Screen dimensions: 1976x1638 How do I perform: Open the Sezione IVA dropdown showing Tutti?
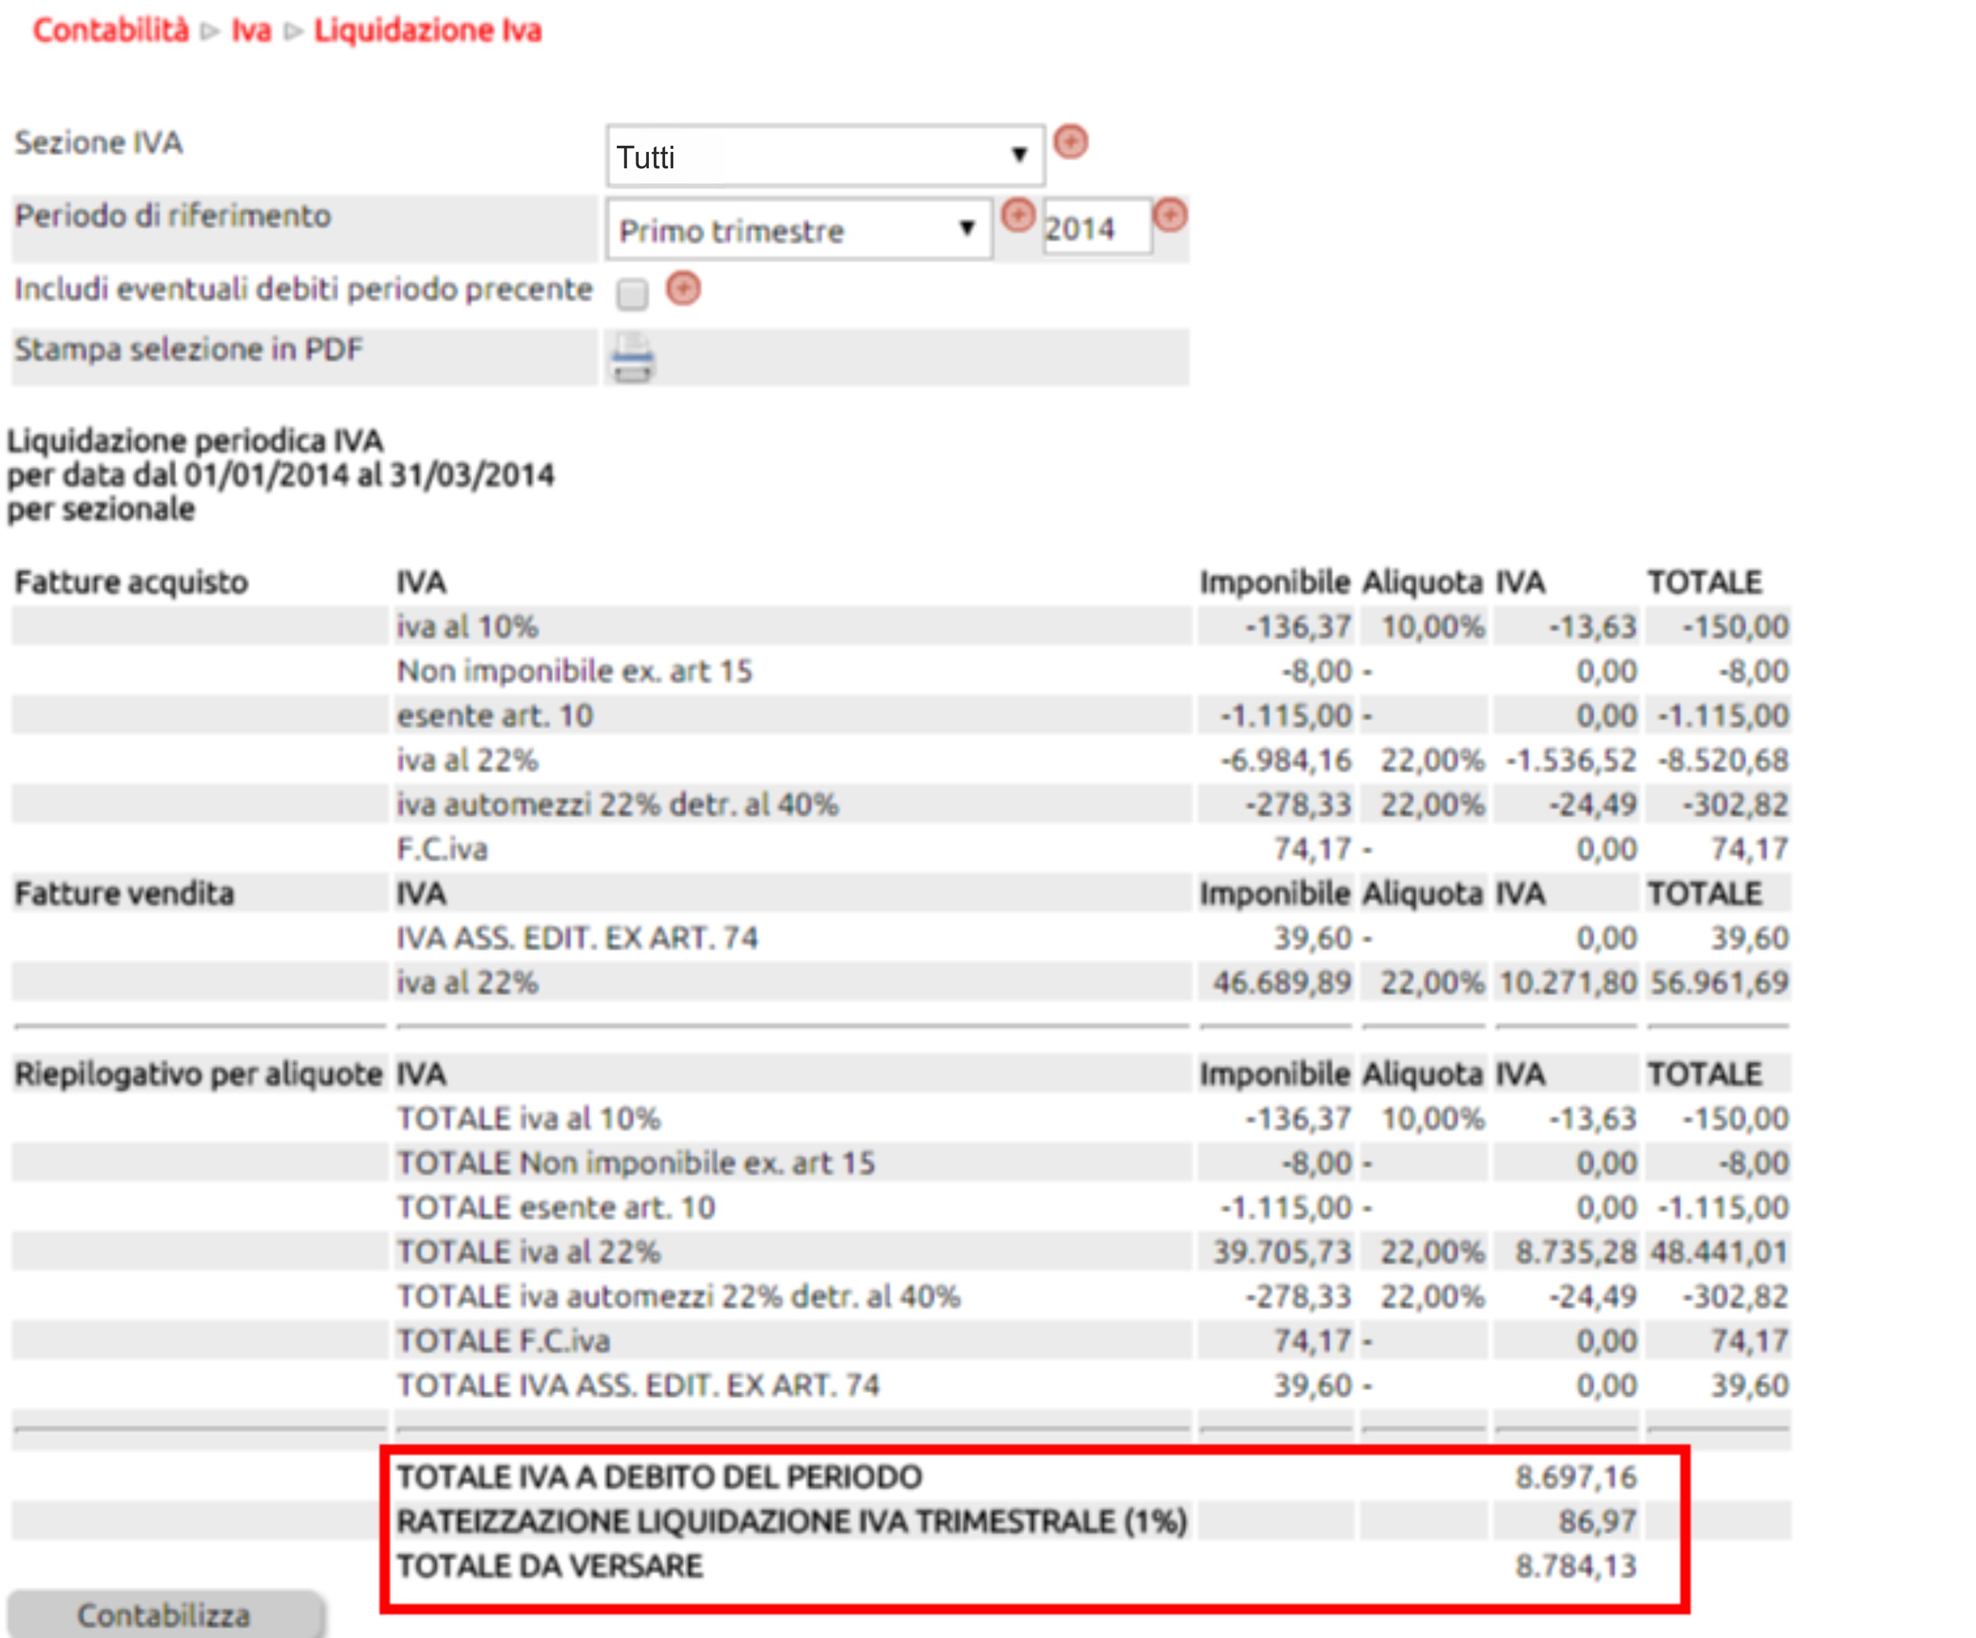pos(825,156)
